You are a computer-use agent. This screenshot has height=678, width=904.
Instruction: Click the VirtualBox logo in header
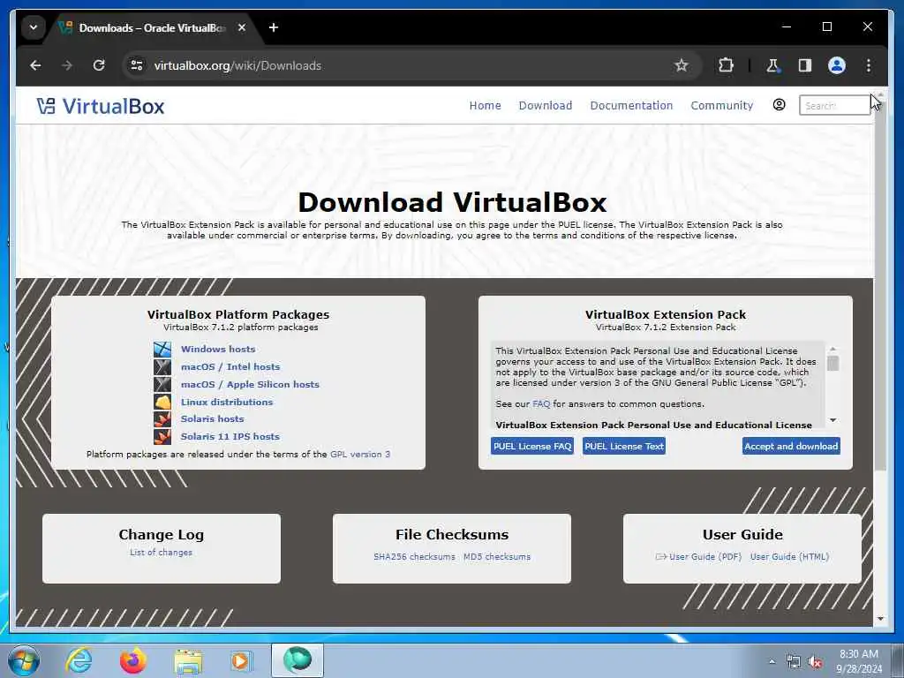[x=101, y=106]
